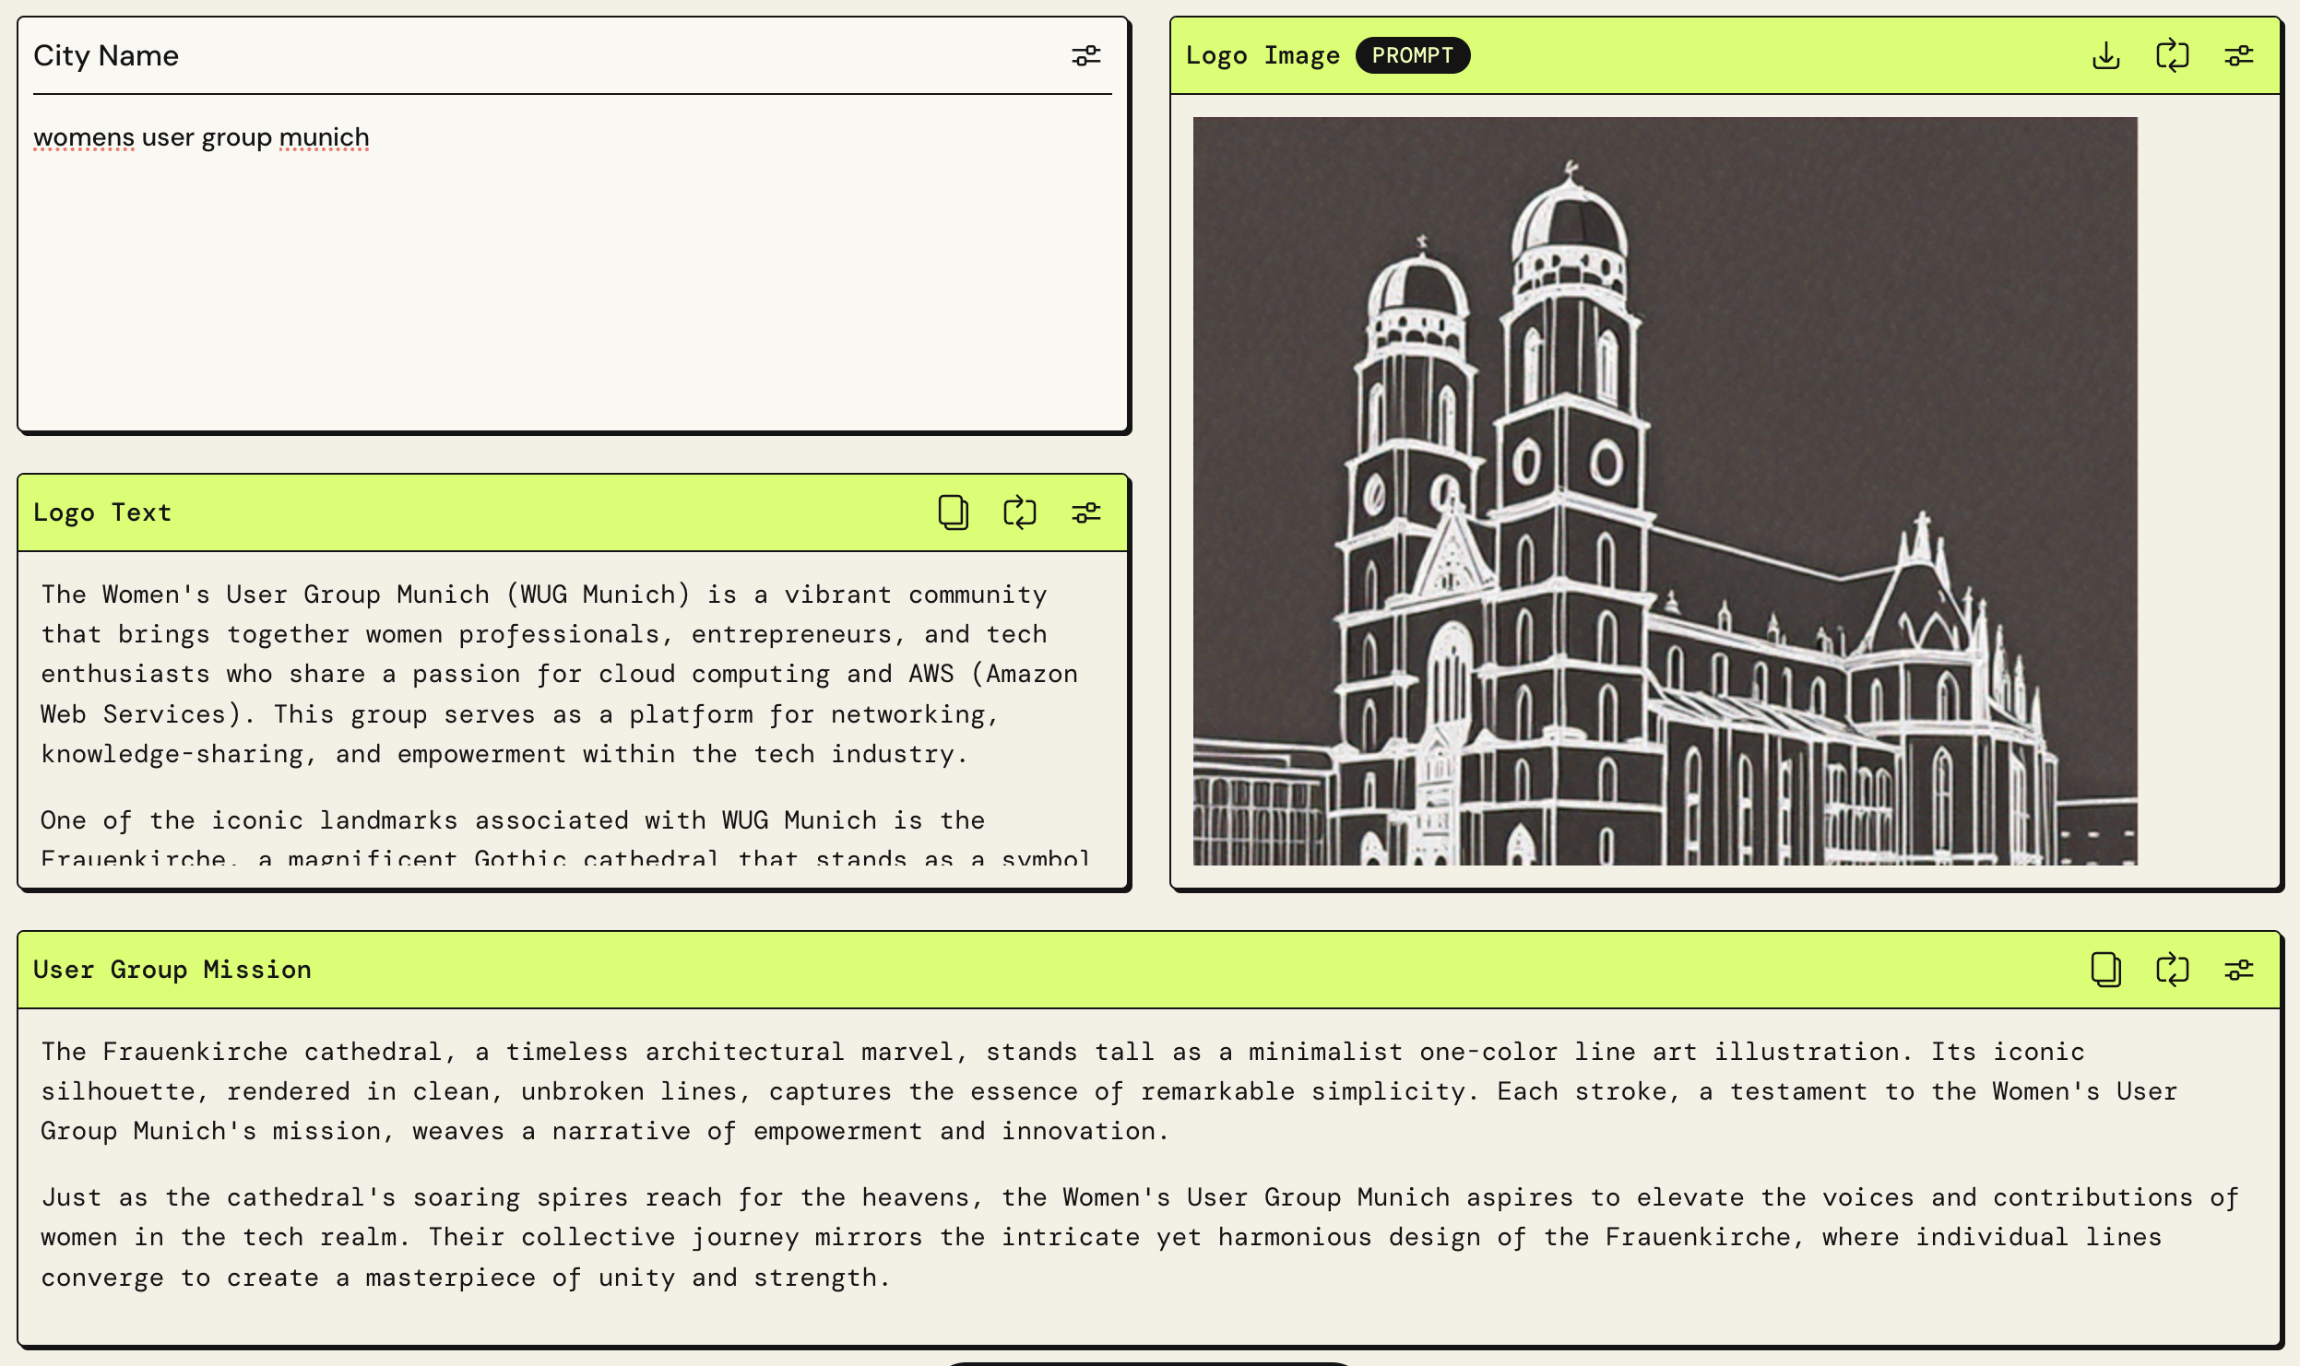Copy the User Group Mission text
Image resolution: width=2300 pixels, height=1366 pixels.
click(x=2105, y=970)
